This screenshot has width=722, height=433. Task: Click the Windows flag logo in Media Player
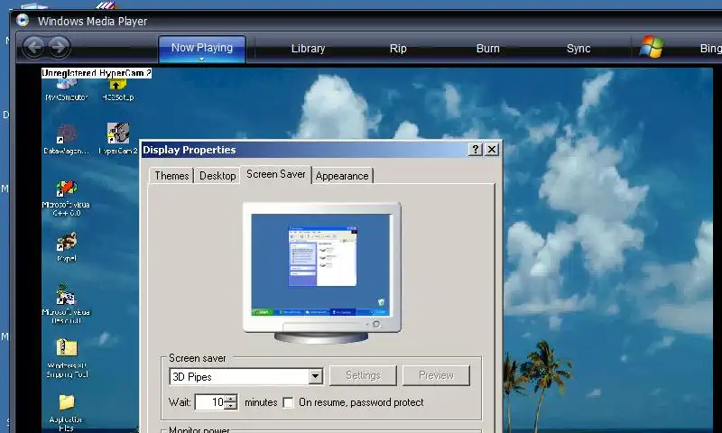tap(652, 47)
